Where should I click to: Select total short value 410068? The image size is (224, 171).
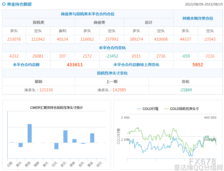pyautogui.click(x=161, y=39)
